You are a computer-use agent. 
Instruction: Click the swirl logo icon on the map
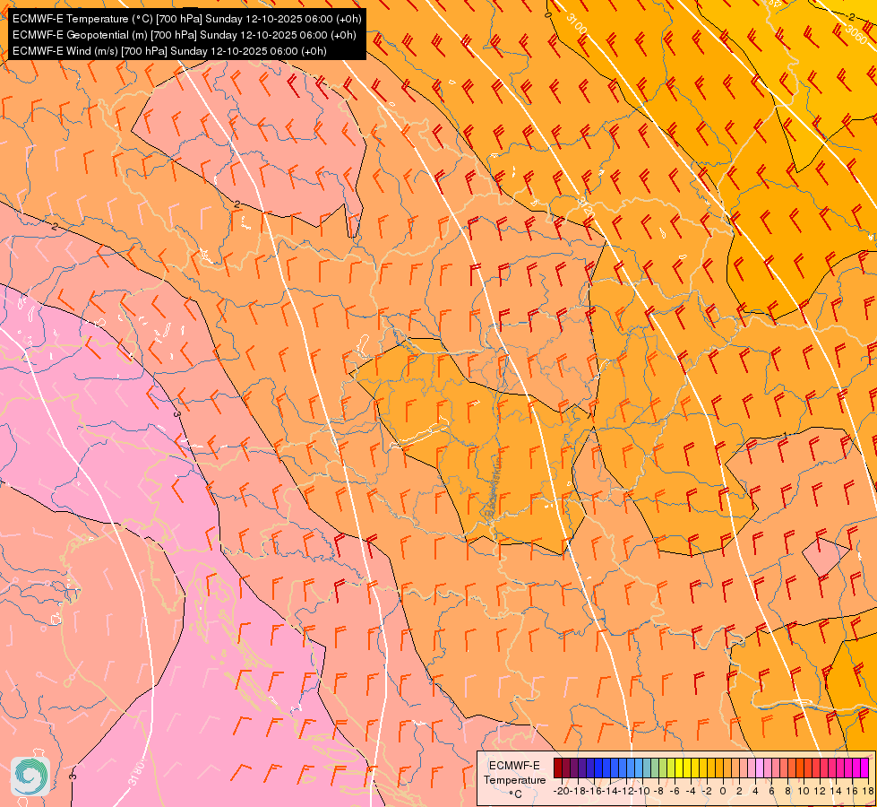pyautogui.click(x=30, y=776)
